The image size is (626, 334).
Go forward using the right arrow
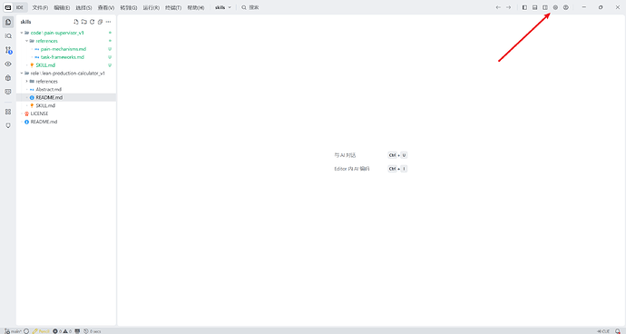(508, 7)
